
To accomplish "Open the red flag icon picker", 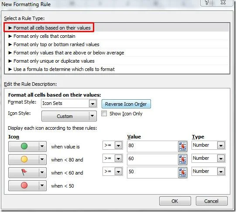I will coord(27,172).
